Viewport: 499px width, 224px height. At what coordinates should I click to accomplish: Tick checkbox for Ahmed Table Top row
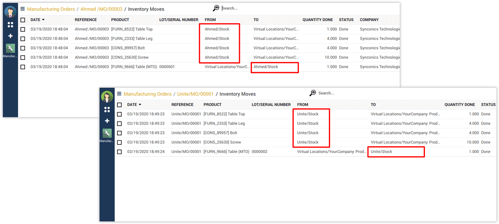(x=23, y=29)
